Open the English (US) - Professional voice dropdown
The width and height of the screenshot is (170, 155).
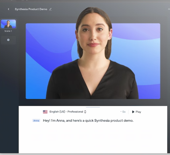[x=66, y=112]
